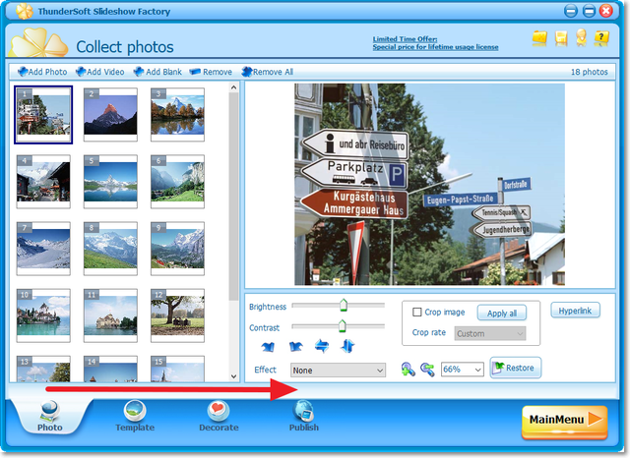
Task: Flip the photo horizontally
Action: click(320, 346)
